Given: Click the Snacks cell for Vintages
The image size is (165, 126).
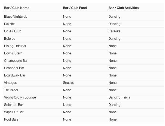Looking at the screenshot, I should coord(68,83).
